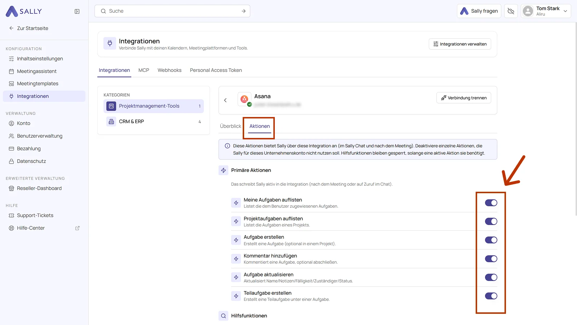This screenshot has width=577, height=325.
Task: Click the lightning icon for Aufgabe aktualisieren
Action: coord(236,277)
